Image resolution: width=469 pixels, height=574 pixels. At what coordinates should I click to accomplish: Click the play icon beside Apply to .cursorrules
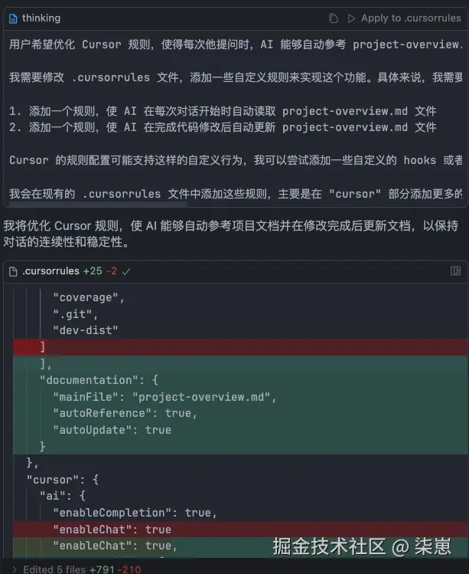(351, 18)
